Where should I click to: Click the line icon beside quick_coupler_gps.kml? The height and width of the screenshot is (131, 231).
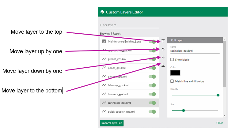104,111
